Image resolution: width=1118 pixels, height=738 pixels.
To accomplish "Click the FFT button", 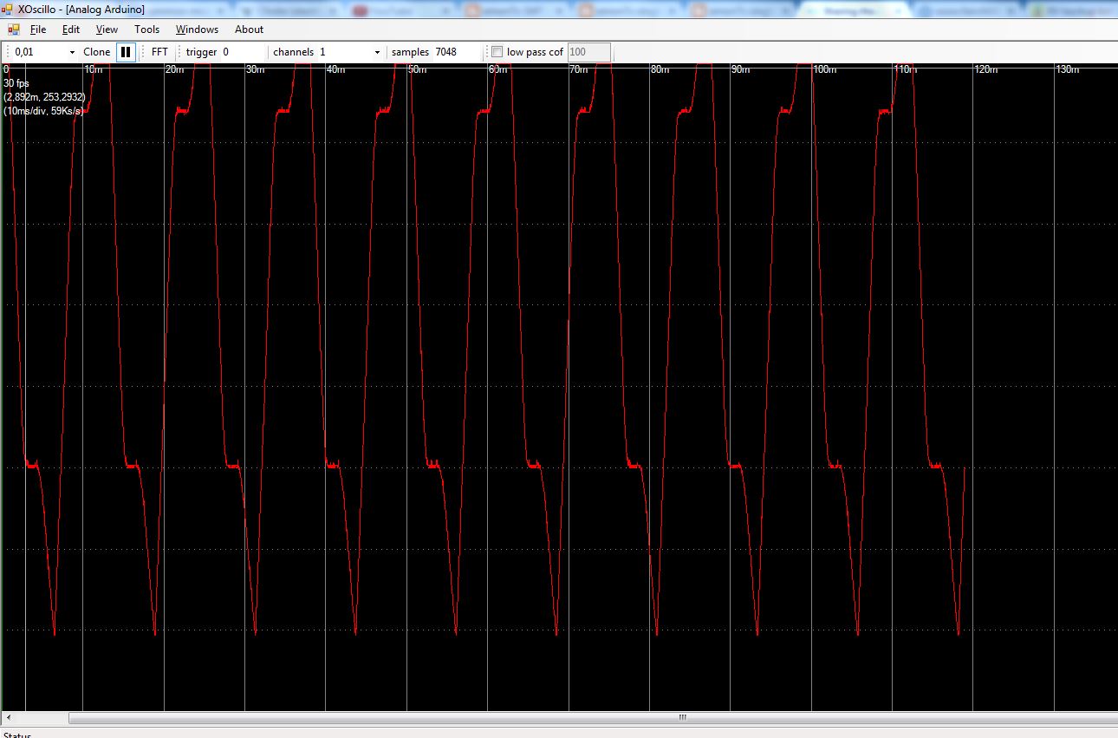I will [159, 52].
